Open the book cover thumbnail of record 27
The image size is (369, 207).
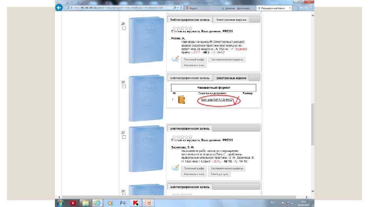point(146,149)
